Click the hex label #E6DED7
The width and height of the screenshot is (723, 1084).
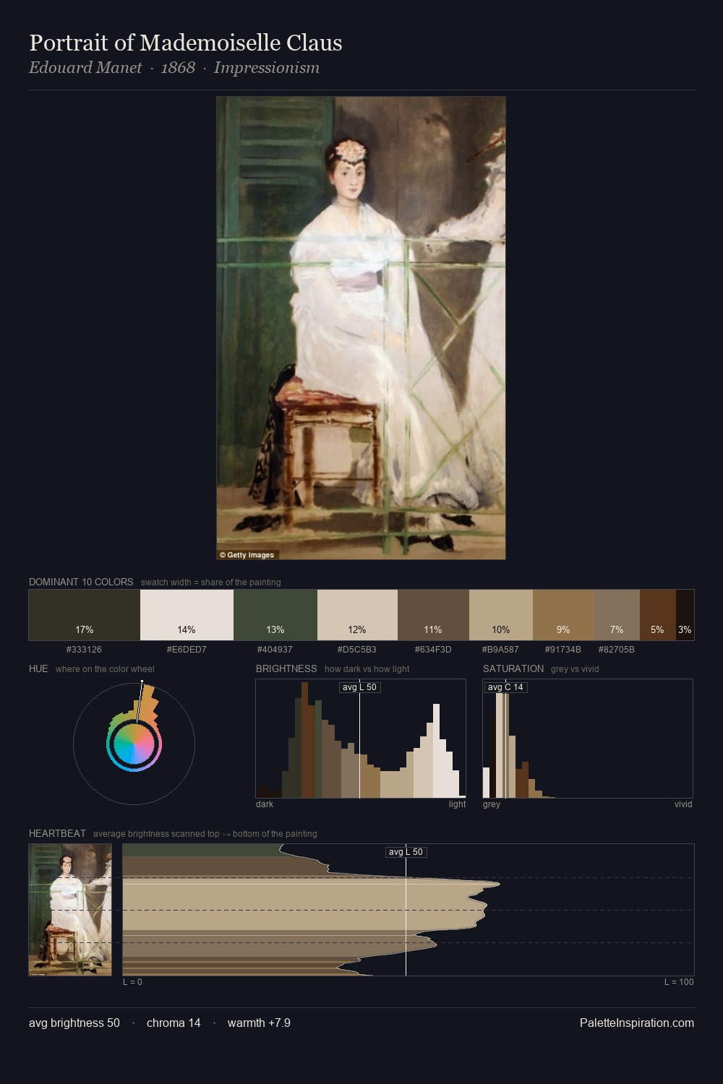pyautogui.click(x=187, y=650)
